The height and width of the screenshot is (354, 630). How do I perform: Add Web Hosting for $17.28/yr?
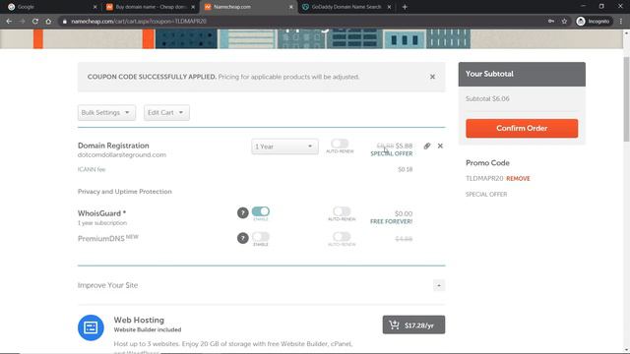tap(413, 324)
